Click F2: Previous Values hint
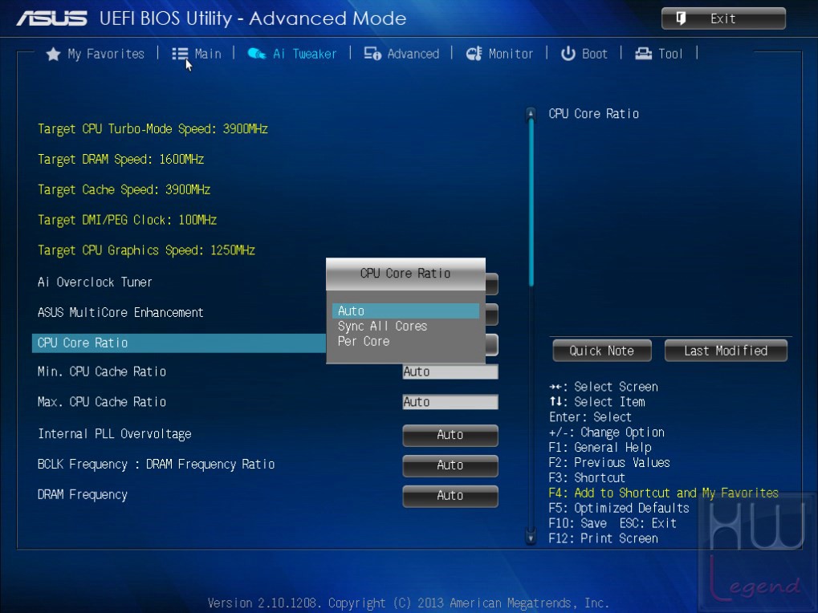This screenshot has height=613, width=818. (609, 463)
